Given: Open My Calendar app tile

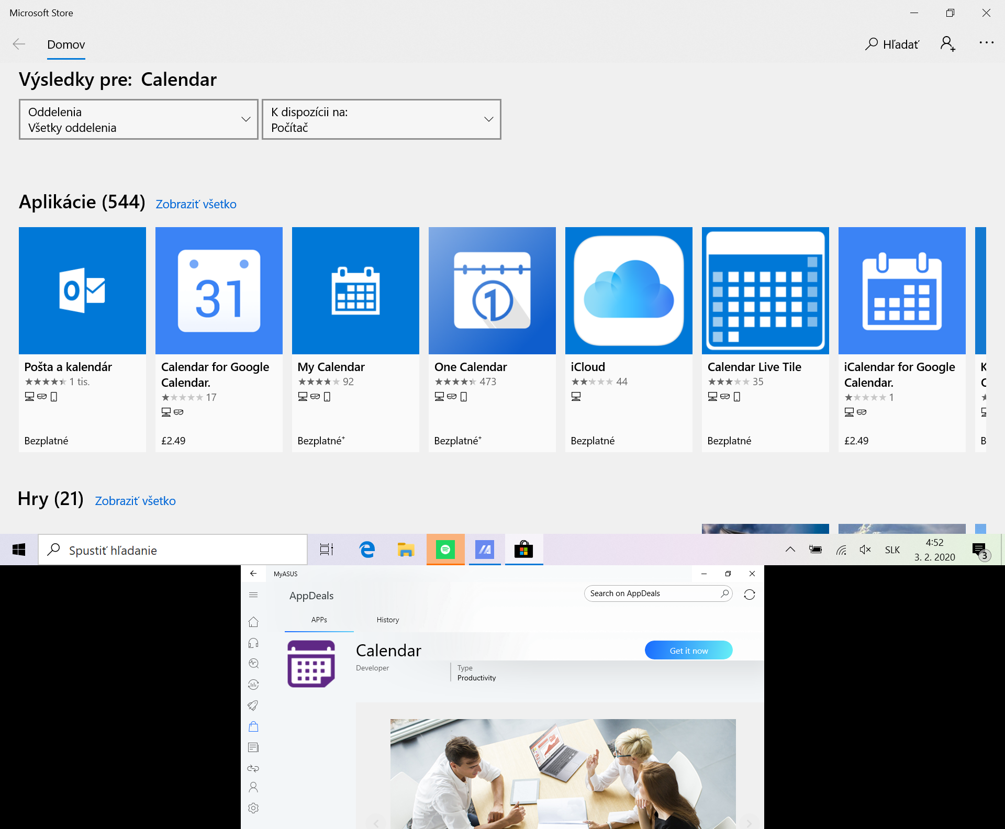Looking at the screenshot, I should click(355, 339).
